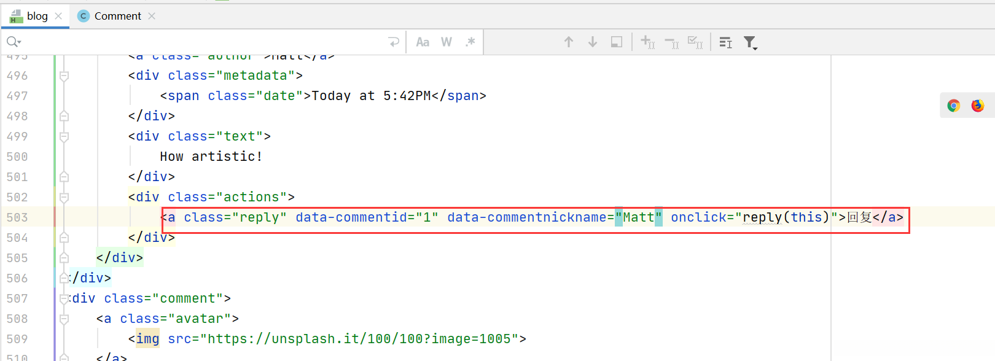Collapse the metadata div at line 496
The height and width of the screenshot is (361, 995).
[x=64, y=76]
